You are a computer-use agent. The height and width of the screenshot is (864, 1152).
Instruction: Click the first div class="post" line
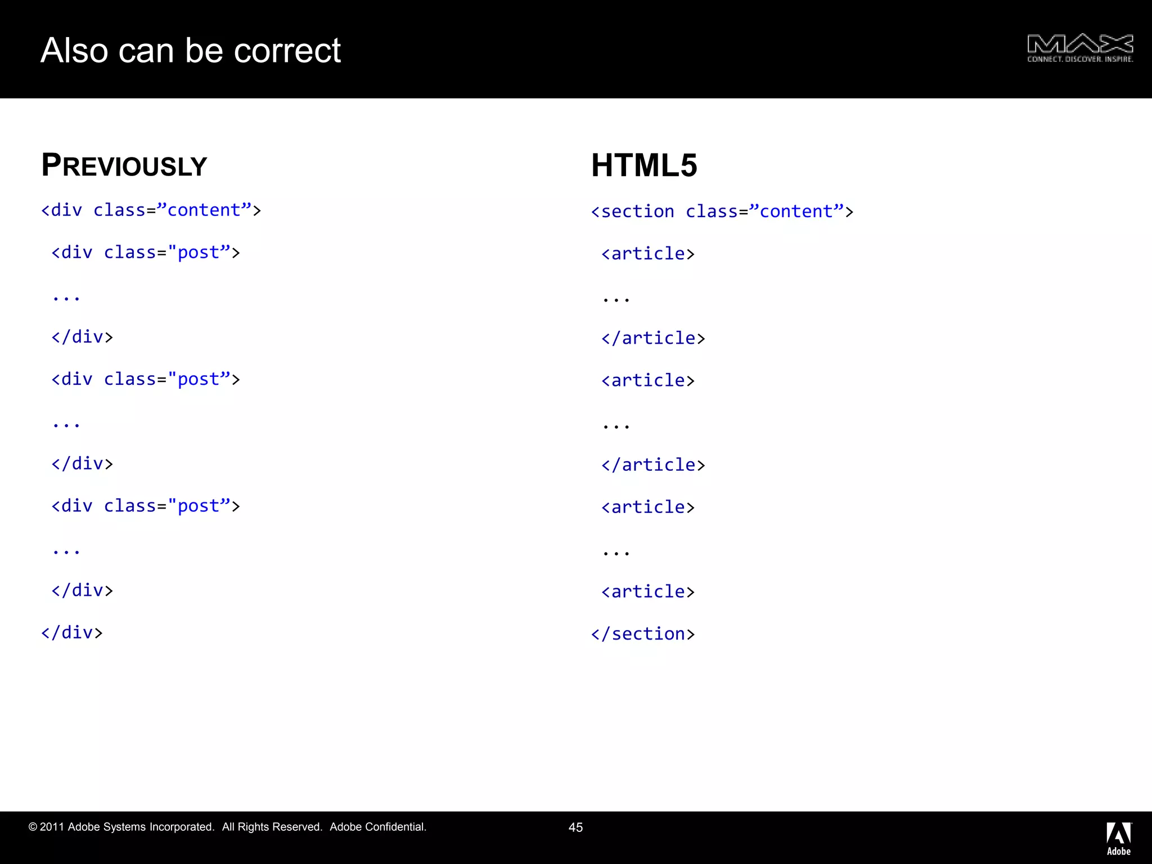click(145, 253)
